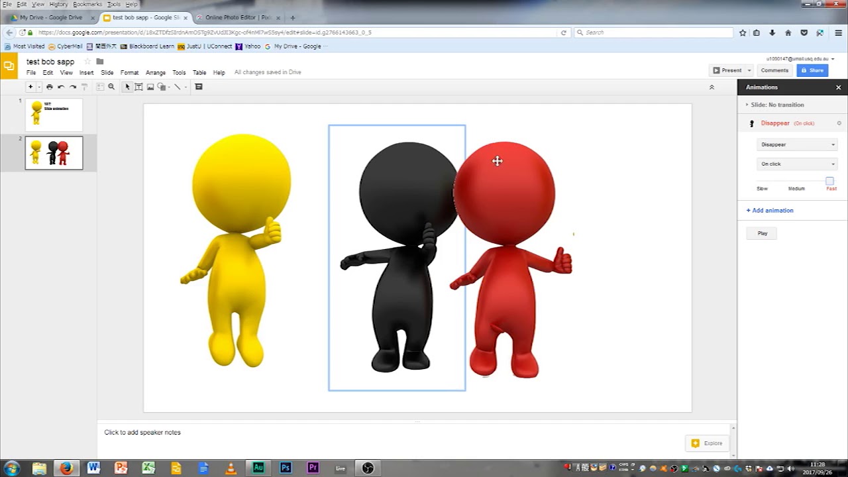Select the line tool

177,87
